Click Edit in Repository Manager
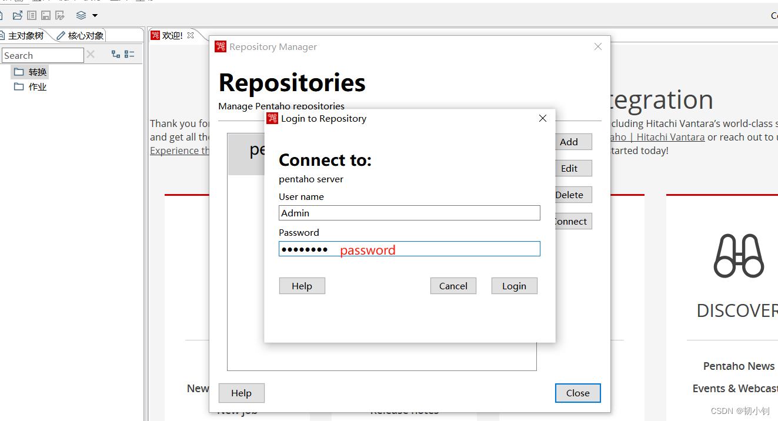 573,168
